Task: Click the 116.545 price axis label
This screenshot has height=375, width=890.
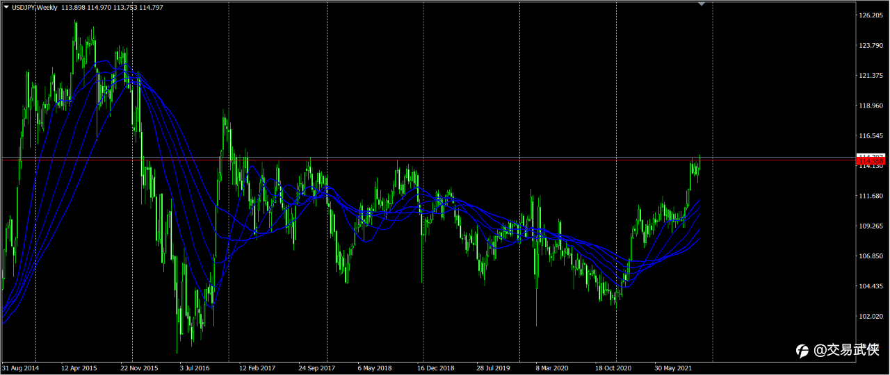Action: click(x=871, y=136)
